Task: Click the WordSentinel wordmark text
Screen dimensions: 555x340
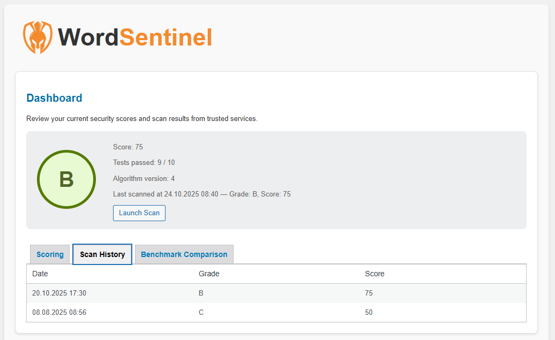Action: point(135,37)
